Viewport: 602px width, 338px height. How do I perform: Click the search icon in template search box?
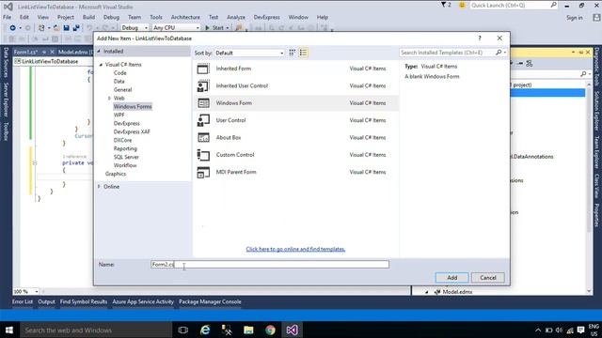click(x=499, y=53)
